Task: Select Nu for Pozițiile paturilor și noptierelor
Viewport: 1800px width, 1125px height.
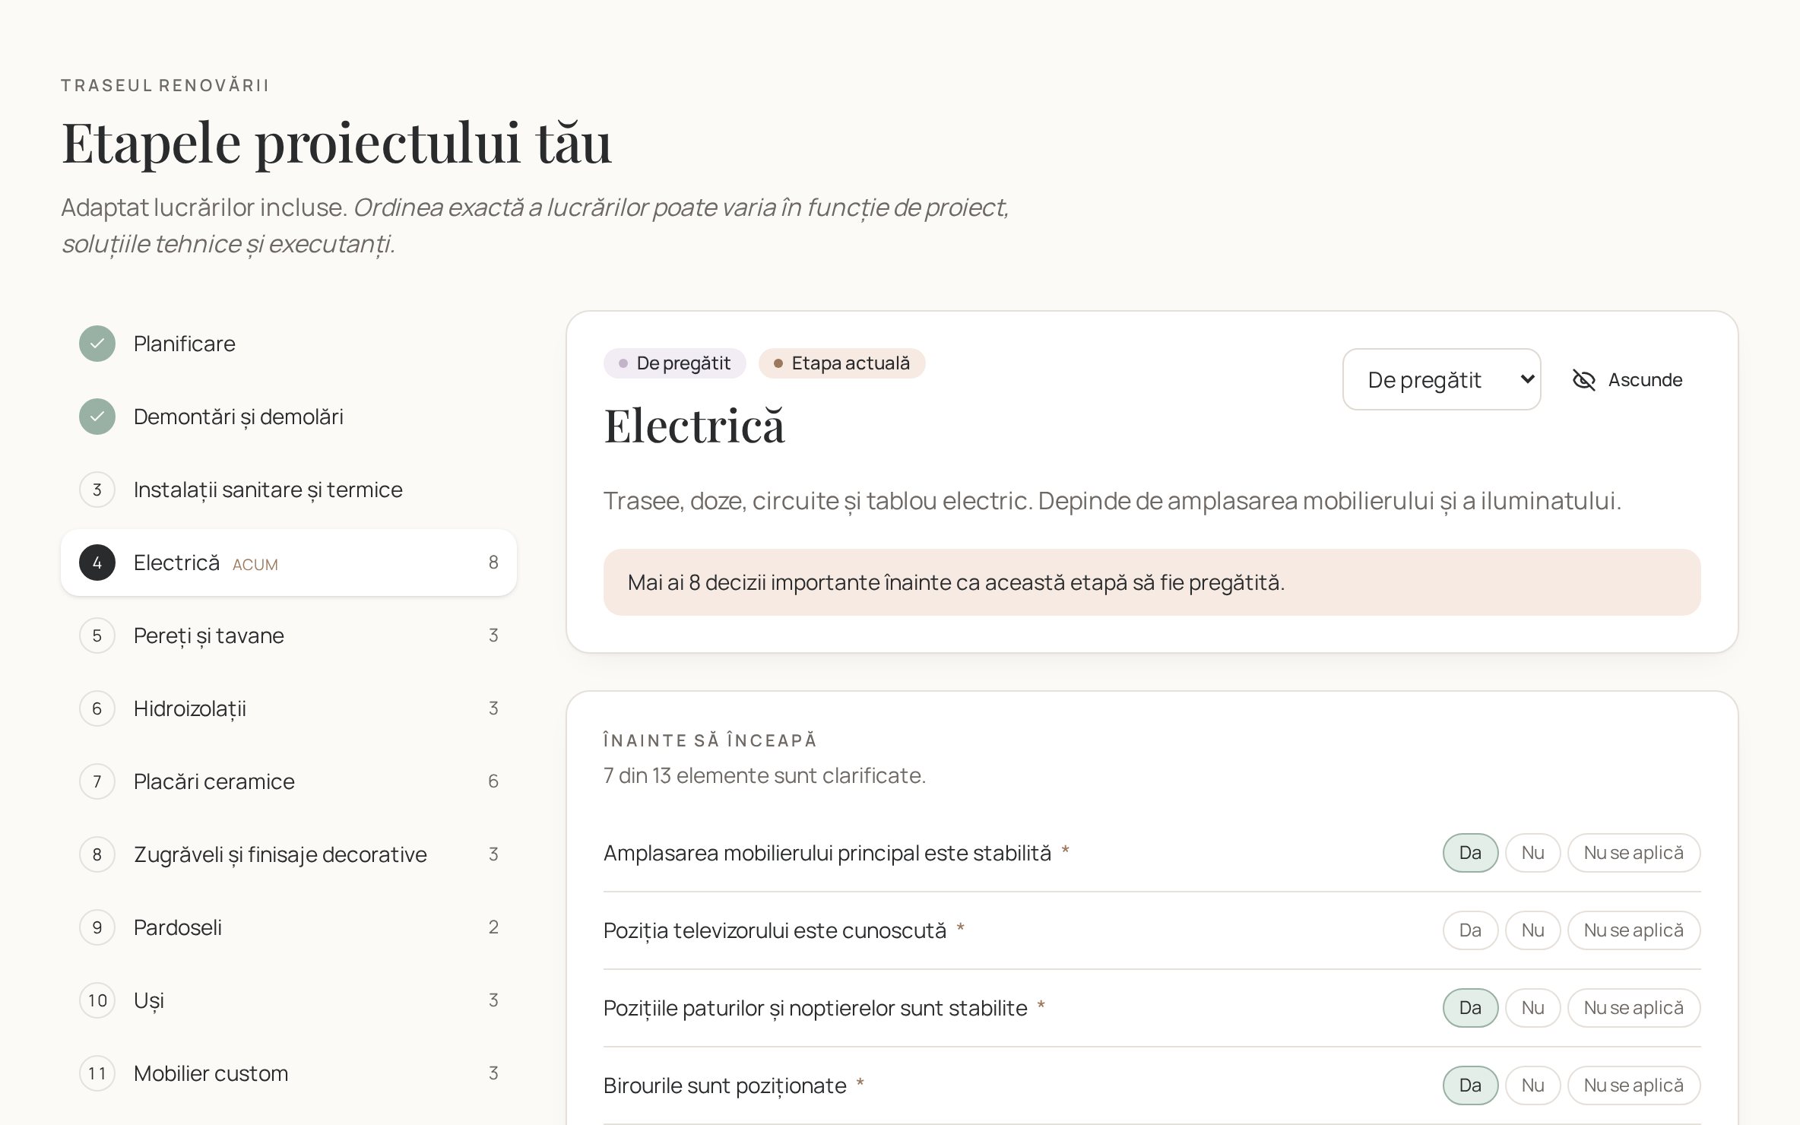Action: tap(1532, 1008)
